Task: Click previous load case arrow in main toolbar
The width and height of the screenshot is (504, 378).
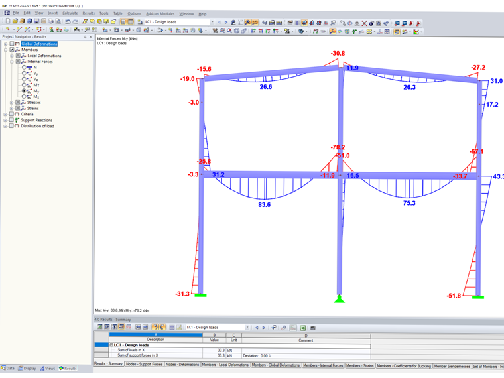Action: tap(220, 22)
